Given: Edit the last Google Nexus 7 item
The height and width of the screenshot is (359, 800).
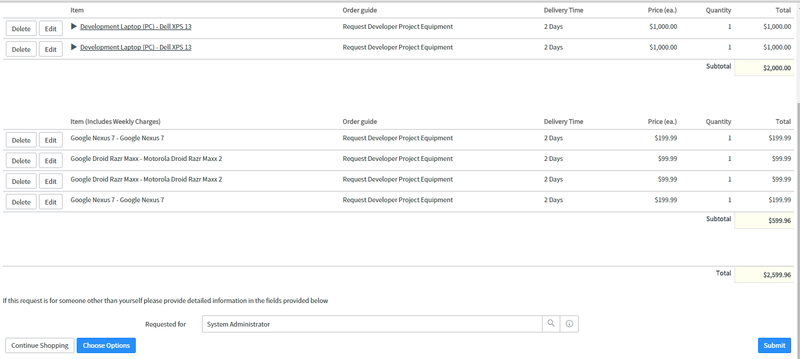Looking at the screenshot, I should pyautogui.click(x=51, y=202).
